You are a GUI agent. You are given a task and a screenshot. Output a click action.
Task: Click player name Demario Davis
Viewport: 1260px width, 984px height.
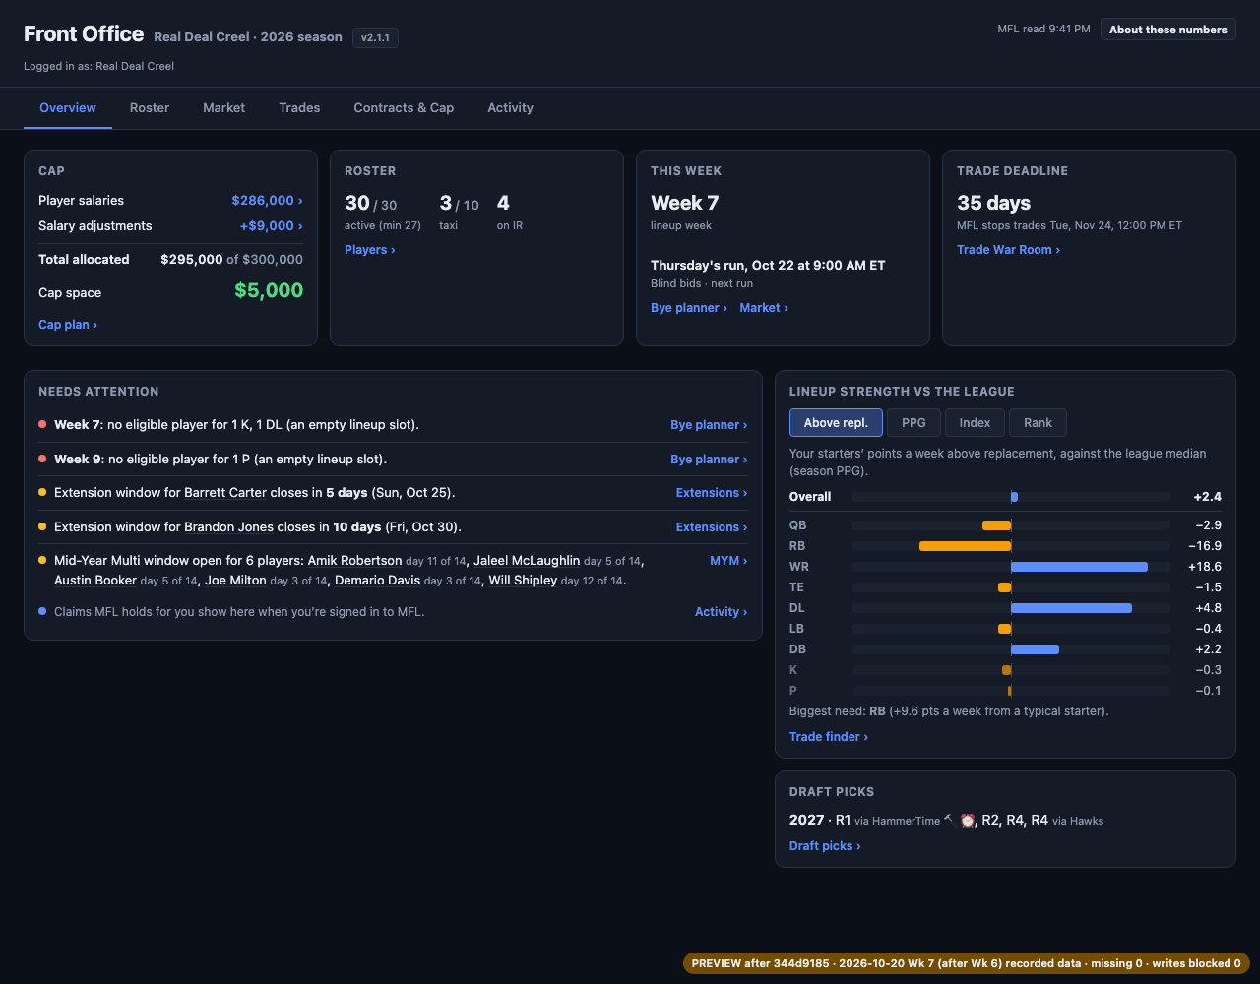coord(377,581)
